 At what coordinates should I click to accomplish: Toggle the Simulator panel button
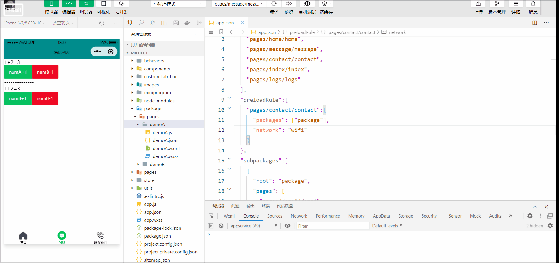[x=51, y=4]
